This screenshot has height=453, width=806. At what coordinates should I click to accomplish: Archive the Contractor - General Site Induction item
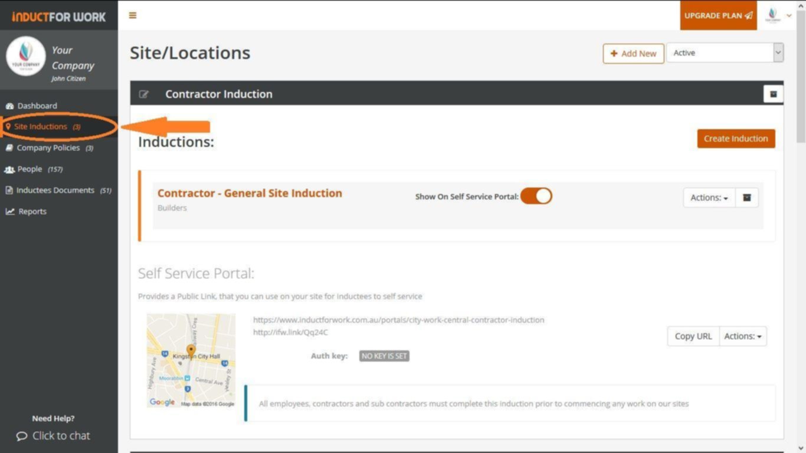[746, 198]
